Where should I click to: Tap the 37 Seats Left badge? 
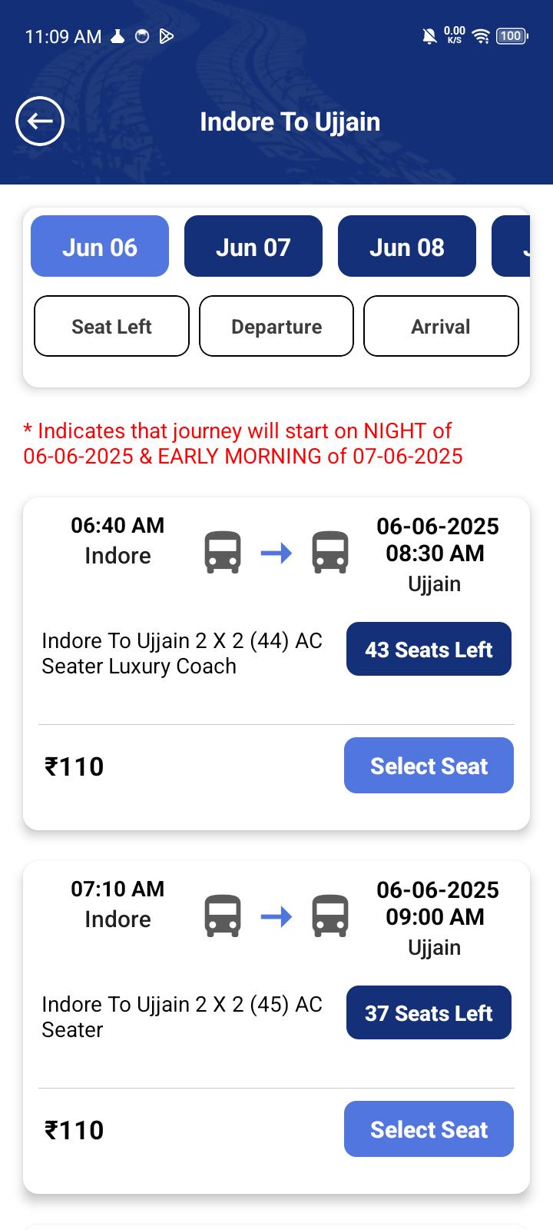(x=429, y=1013)
